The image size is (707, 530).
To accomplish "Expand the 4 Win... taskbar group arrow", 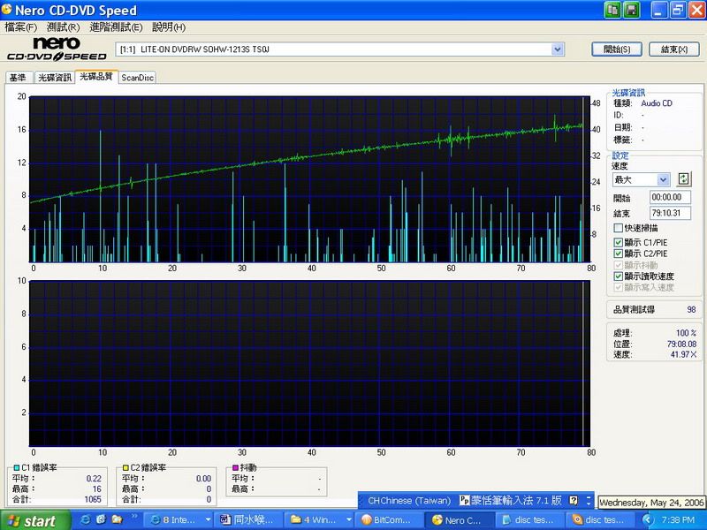I will point(349,520).
